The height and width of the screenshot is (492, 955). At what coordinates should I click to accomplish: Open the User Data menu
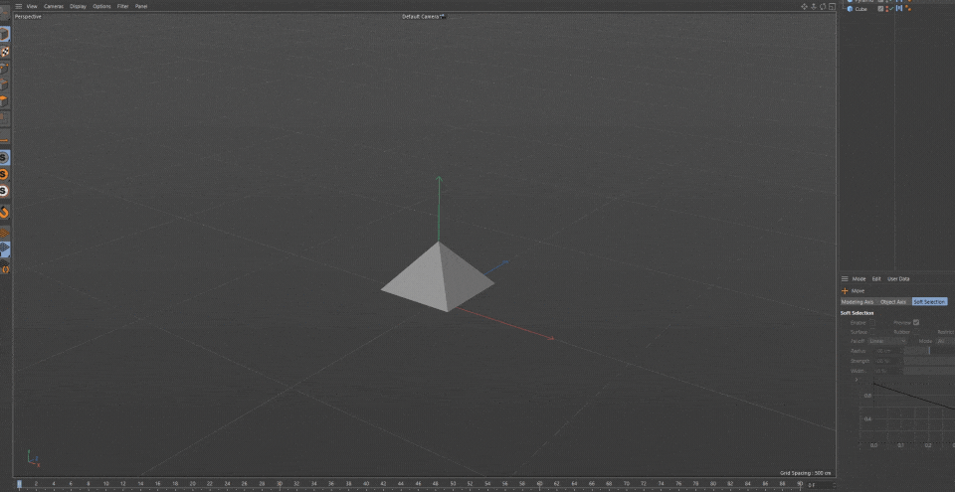point(898,279)
